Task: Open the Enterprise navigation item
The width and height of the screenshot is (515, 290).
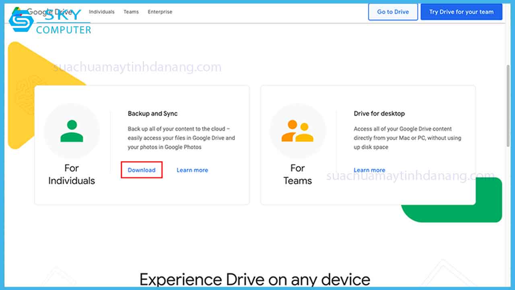Action: coord(160,12)
